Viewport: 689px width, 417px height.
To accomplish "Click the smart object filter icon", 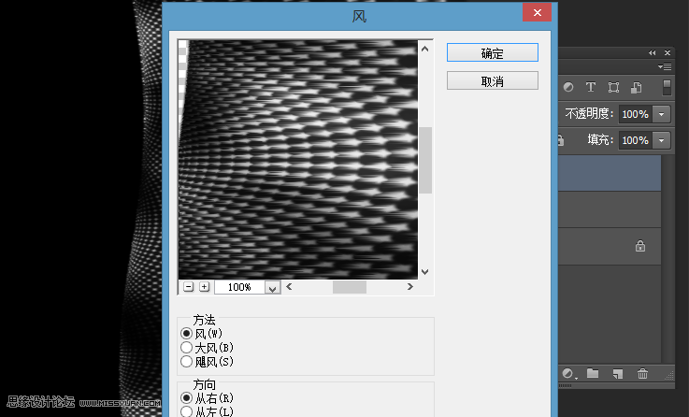I will point(636,87).
